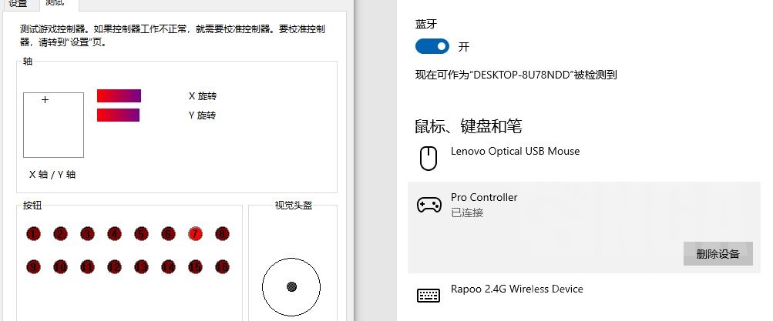Click the lit button 7 indicator
The width and height of the screenshot is (773, 321).
pyautogui.click(x=195, y=234)
